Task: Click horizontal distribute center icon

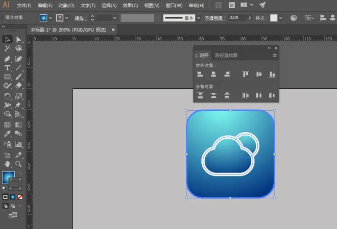Action: pyautogui.click(x=259, y=95)
